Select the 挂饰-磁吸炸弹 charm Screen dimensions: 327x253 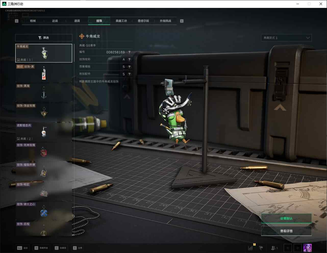[44, 171]
